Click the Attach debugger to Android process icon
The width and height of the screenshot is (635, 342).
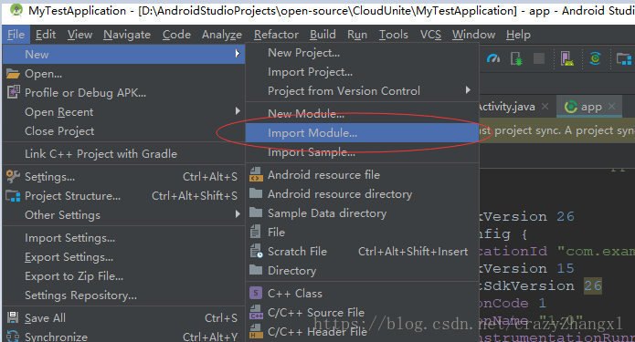(516, 59)
